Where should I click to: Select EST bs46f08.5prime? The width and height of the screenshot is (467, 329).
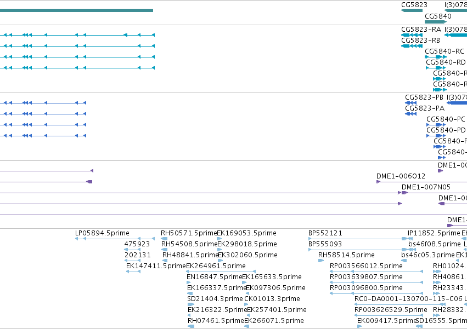point(435,244)
